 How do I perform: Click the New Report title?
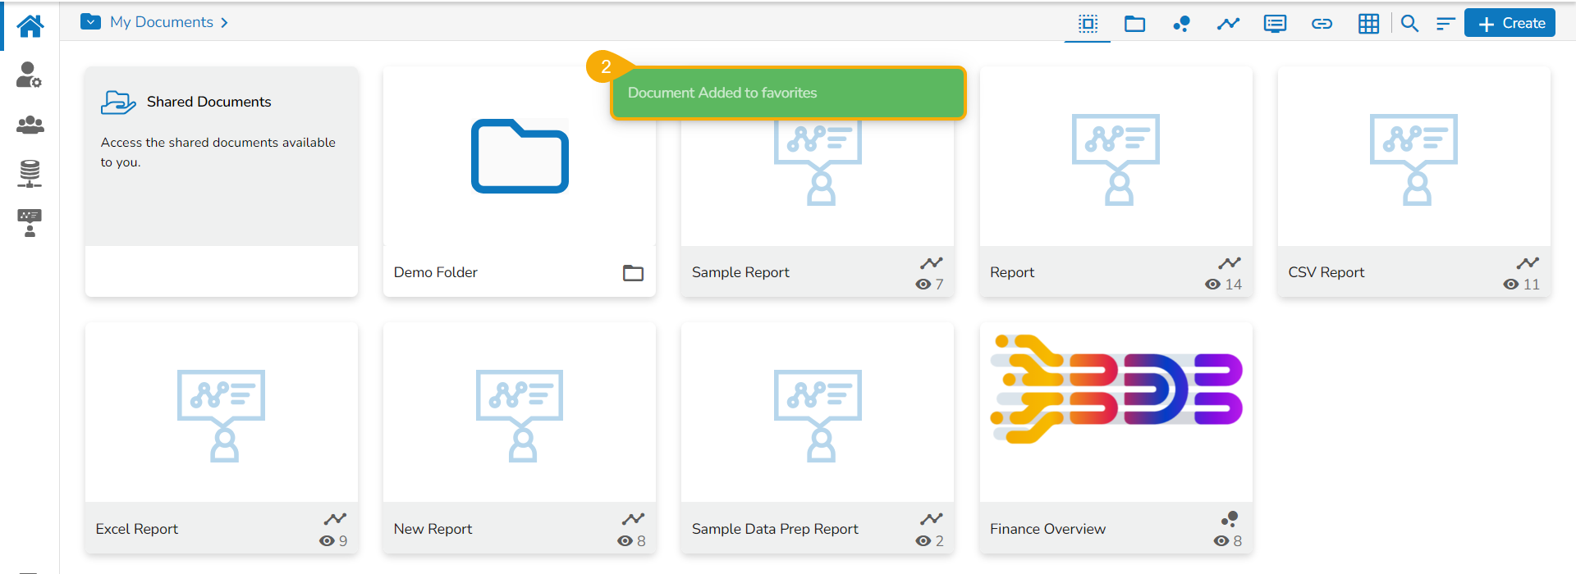point(433,529)
